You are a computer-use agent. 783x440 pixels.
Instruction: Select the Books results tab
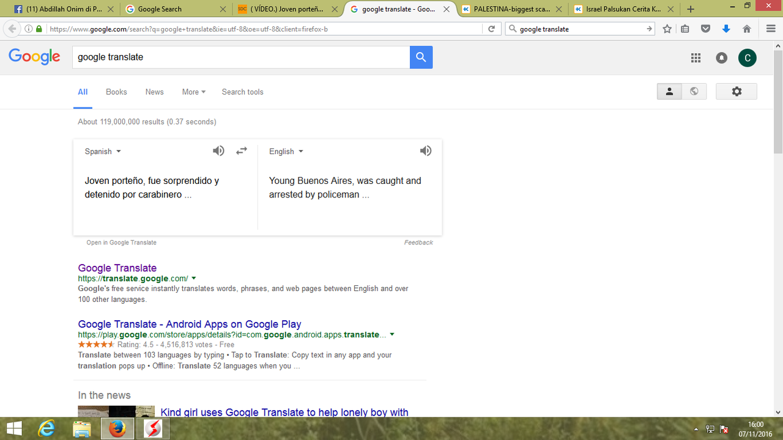116,92
